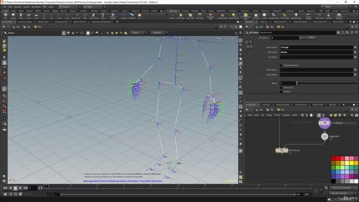Select the Sphere shelf tool

click(x=13, y=16)
